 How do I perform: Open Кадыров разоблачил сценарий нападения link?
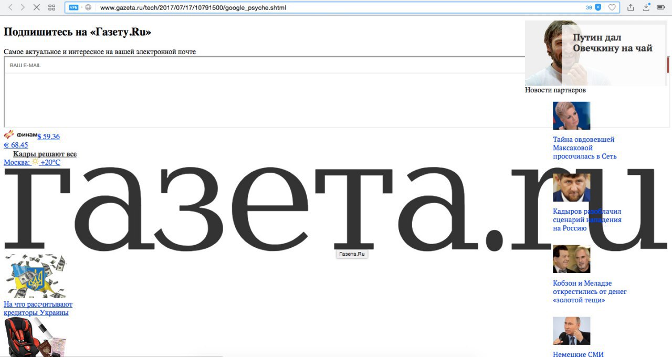pyautogui.click(x=587, y=219)
